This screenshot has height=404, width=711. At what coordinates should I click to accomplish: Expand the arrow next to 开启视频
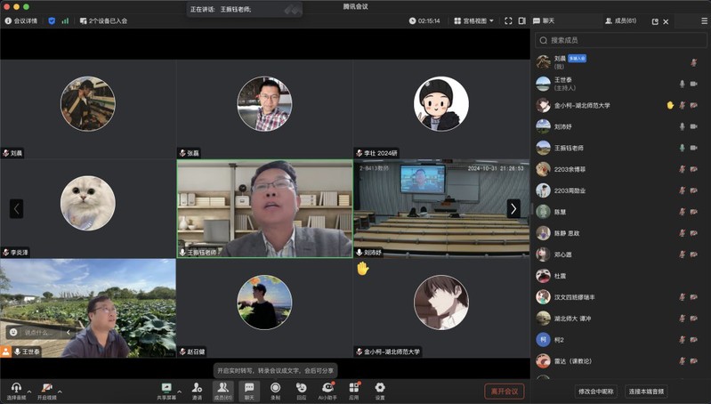[x=61, y=391]
